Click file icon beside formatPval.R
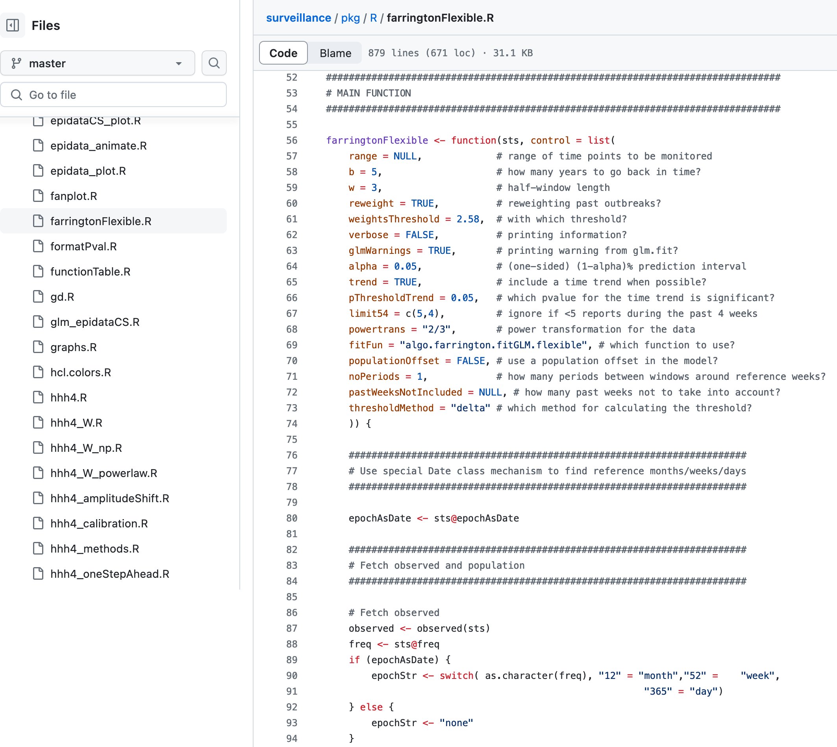The height and width of the screenshot is (747, 837). [38, 246]
